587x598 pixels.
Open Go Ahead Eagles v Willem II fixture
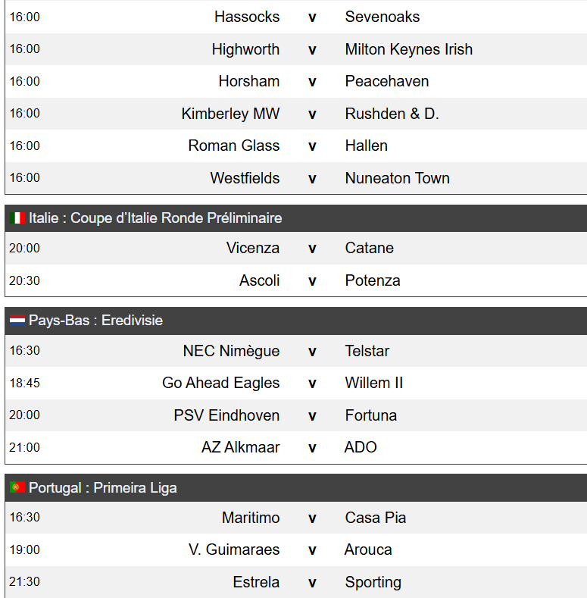click(296, 383)
